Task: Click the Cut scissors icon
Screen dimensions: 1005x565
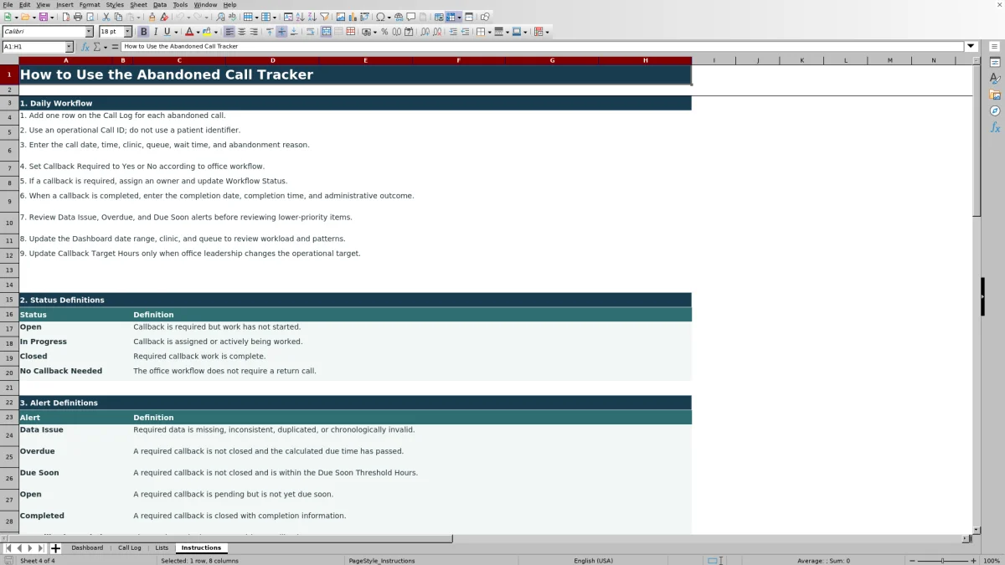Action: (106, 17)
